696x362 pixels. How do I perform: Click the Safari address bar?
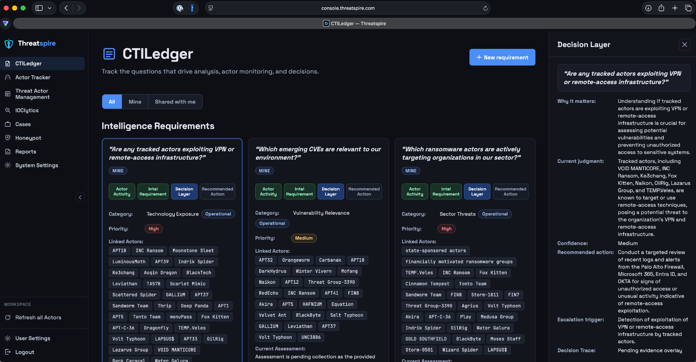(x=348, y=8)
